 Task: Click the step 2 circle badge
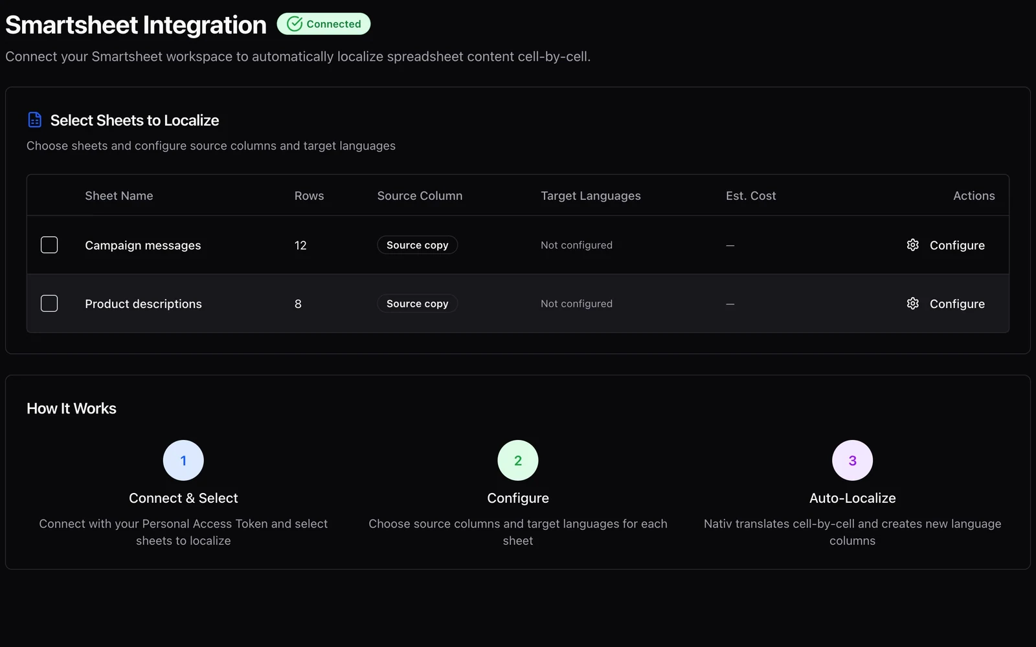(x=518, y=461)
